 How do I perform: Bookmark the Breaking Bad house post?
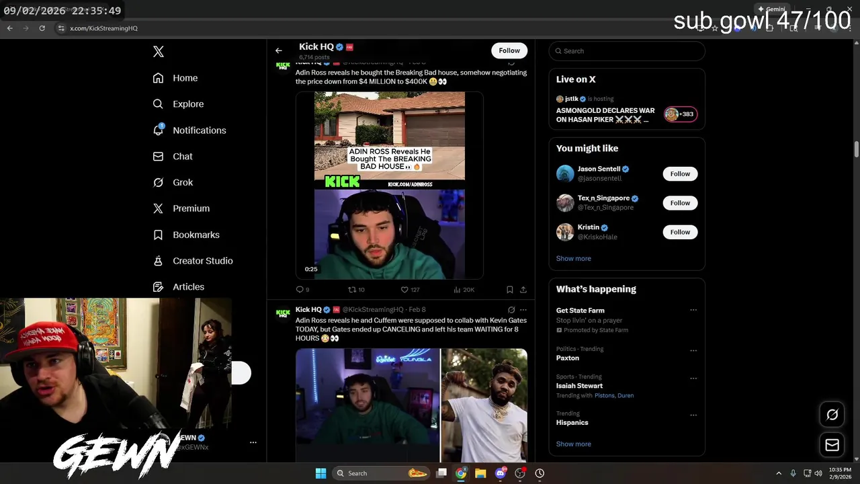click(x=509, y=290)
